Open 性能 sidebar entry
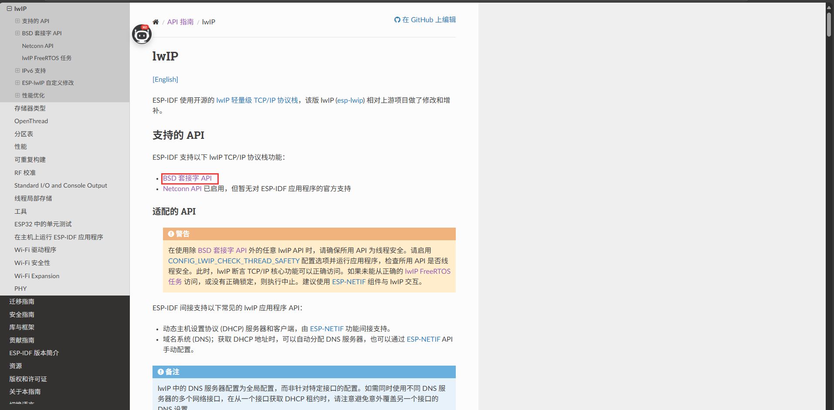Screen dimensions: 834x410 point(20,147)
